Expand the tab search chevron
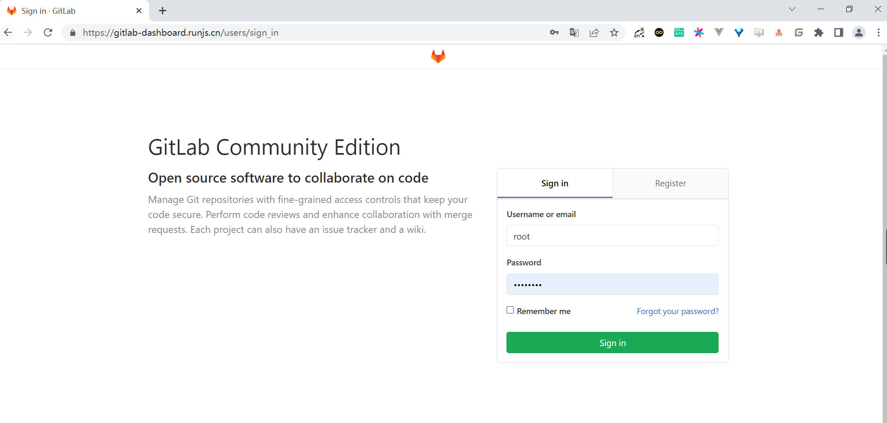Screen dimensions: 887x423 792,9
